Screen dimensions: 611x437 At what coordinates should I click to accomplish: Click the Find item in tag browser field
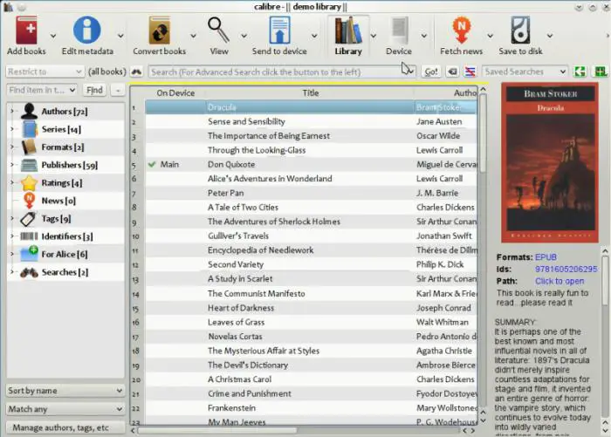click(x=41, y=90)
